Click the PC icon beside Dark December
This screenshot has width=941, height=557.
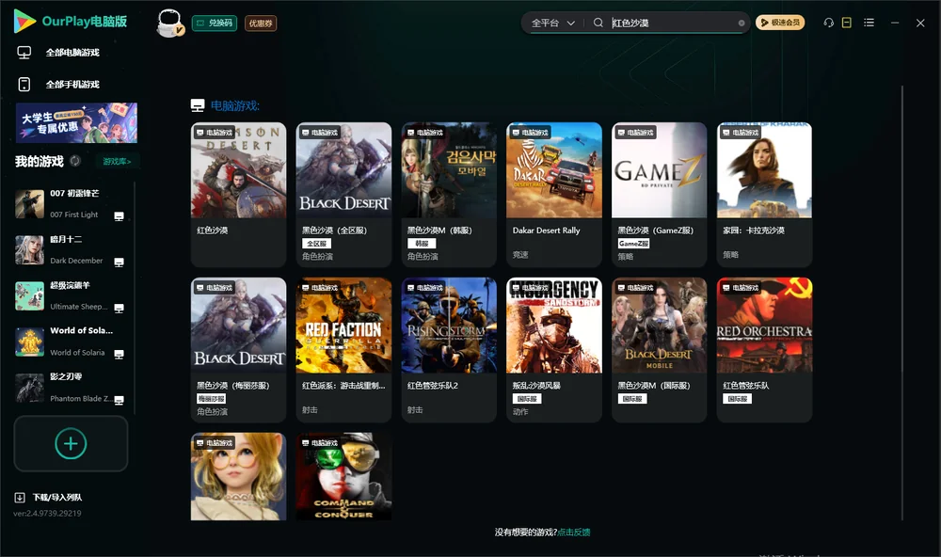click(x=119, y=263)
